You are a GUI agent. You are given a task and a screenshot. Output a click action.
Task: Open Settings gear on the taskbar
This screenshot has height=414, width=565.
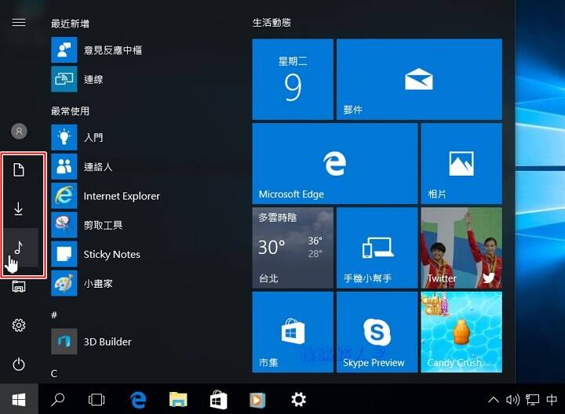299,399
